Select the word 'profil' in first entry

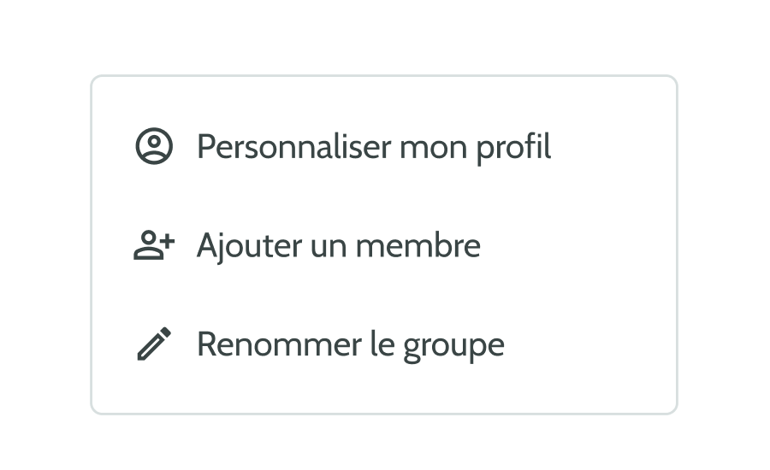tap(513, 148)
